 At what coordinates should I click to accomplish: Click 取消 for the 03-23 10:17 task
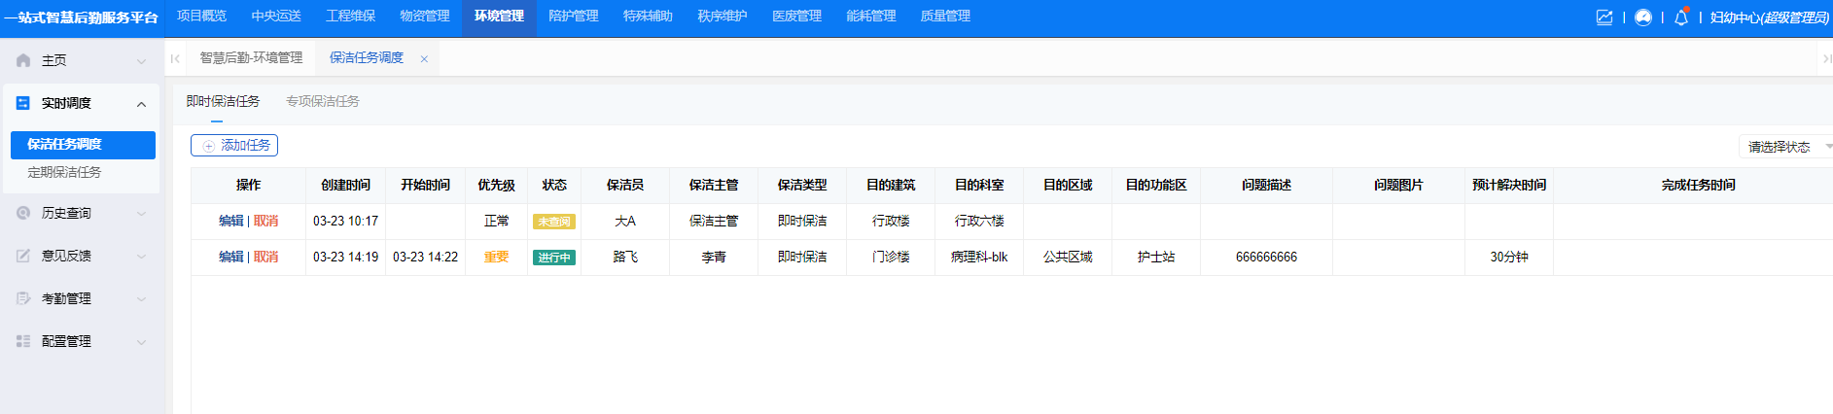(x=266, y=222)
